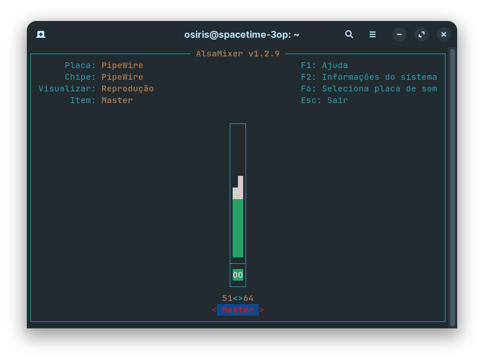
Task: Toggle the green OO mute indicator
Action: click(238, 275)
